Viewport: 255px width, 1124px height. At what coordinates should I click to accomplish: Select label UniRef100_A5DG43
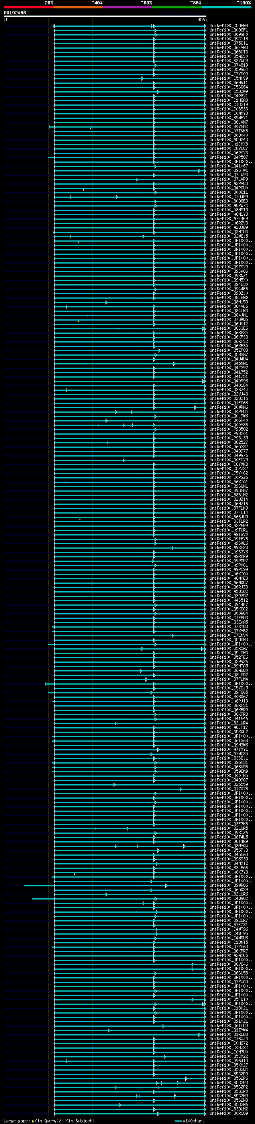point(229,140)
